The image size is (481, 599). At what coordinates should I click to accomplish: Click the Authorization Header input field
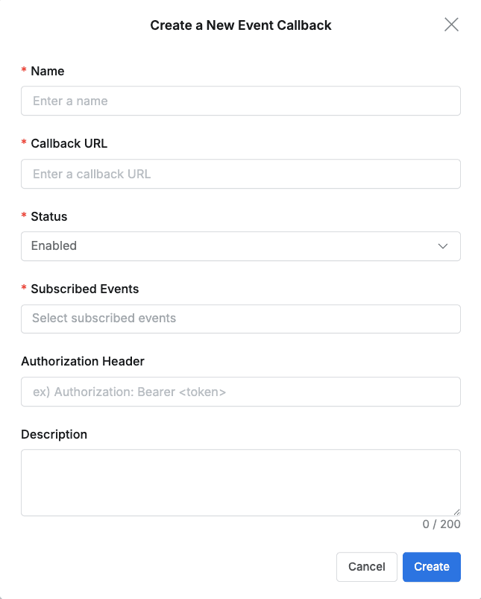240,392
